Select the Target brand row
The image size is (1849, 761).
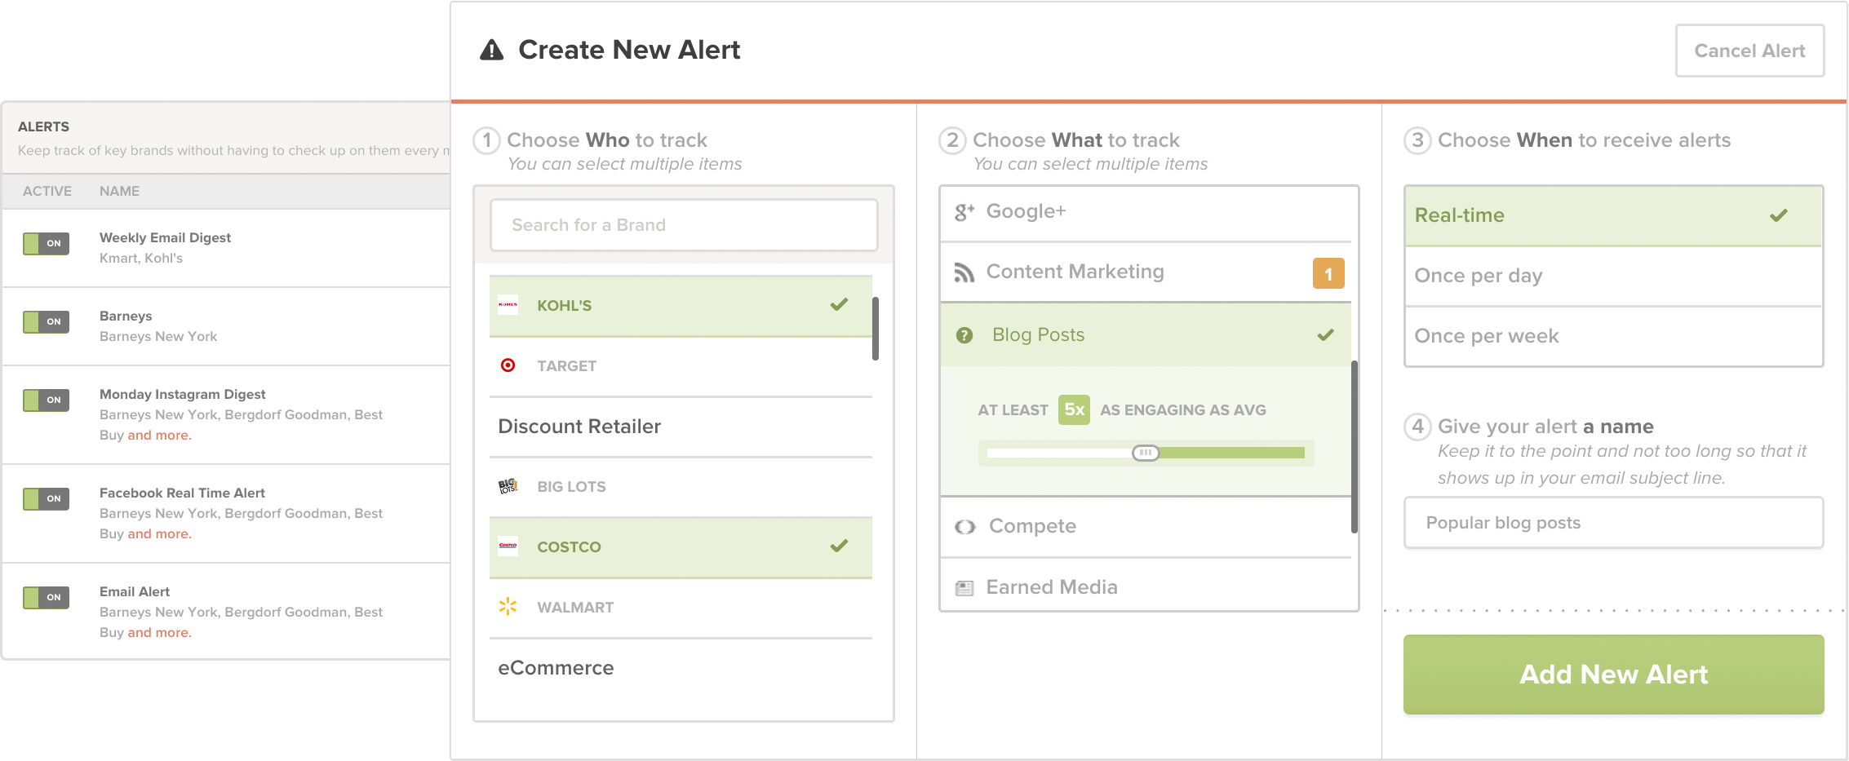681,366
